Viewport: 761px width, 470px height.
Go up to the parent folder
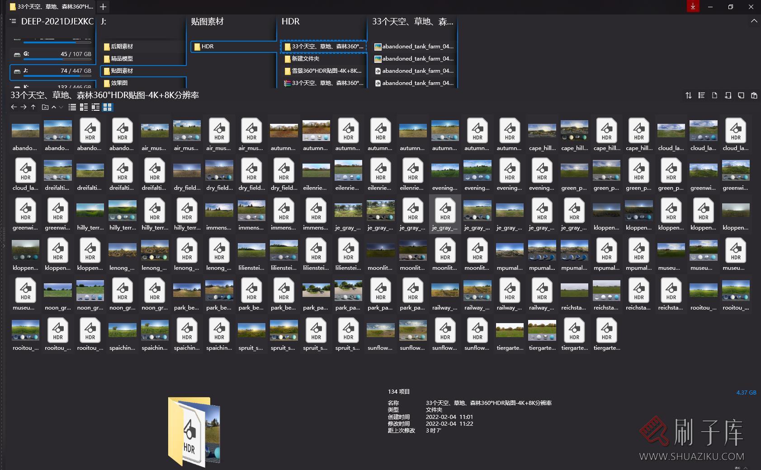(x=33, y=107)
